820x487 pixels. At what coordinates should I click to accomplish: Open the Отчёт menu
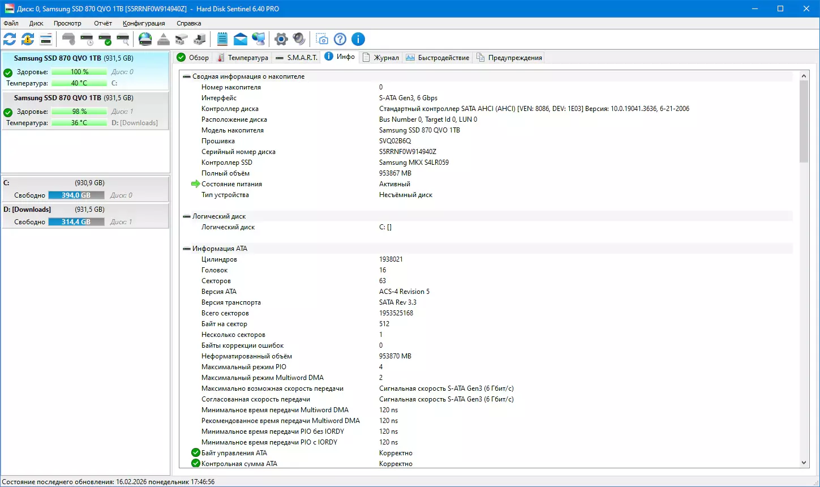point(103,23)
